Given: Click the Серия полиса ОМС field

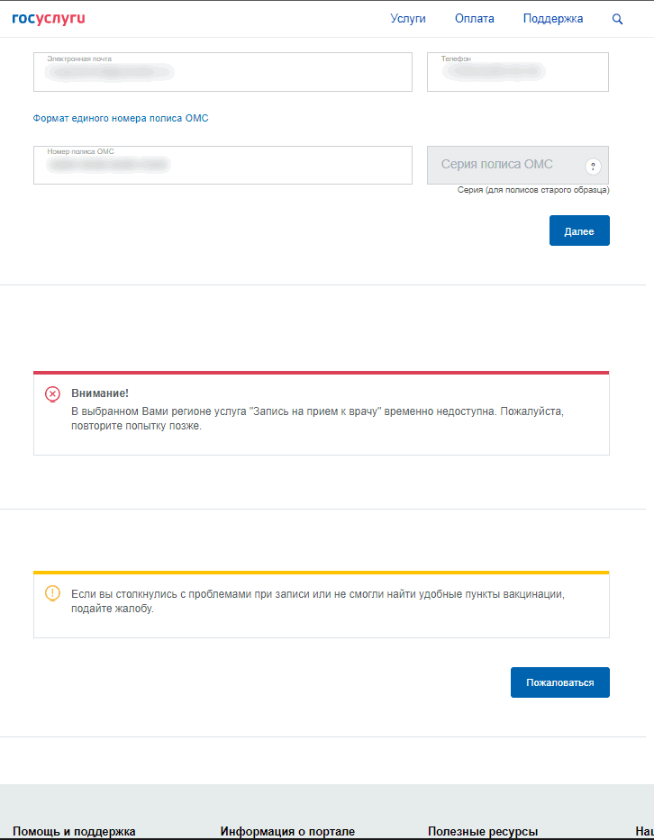Looking at the screenshot, I should click(x=504, y=166).
